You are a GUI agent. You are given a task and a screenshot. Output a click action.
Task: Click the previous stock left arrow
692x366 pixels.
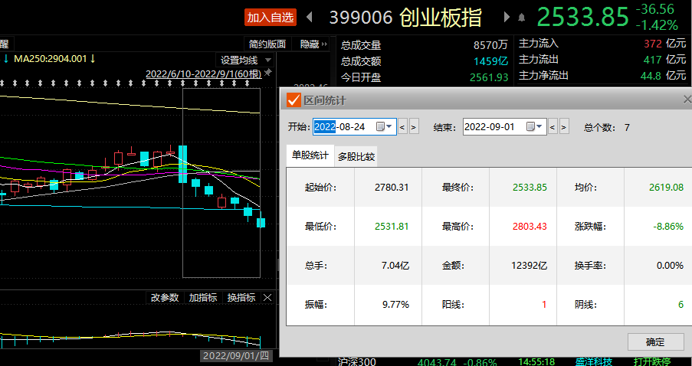pos(310,16)
